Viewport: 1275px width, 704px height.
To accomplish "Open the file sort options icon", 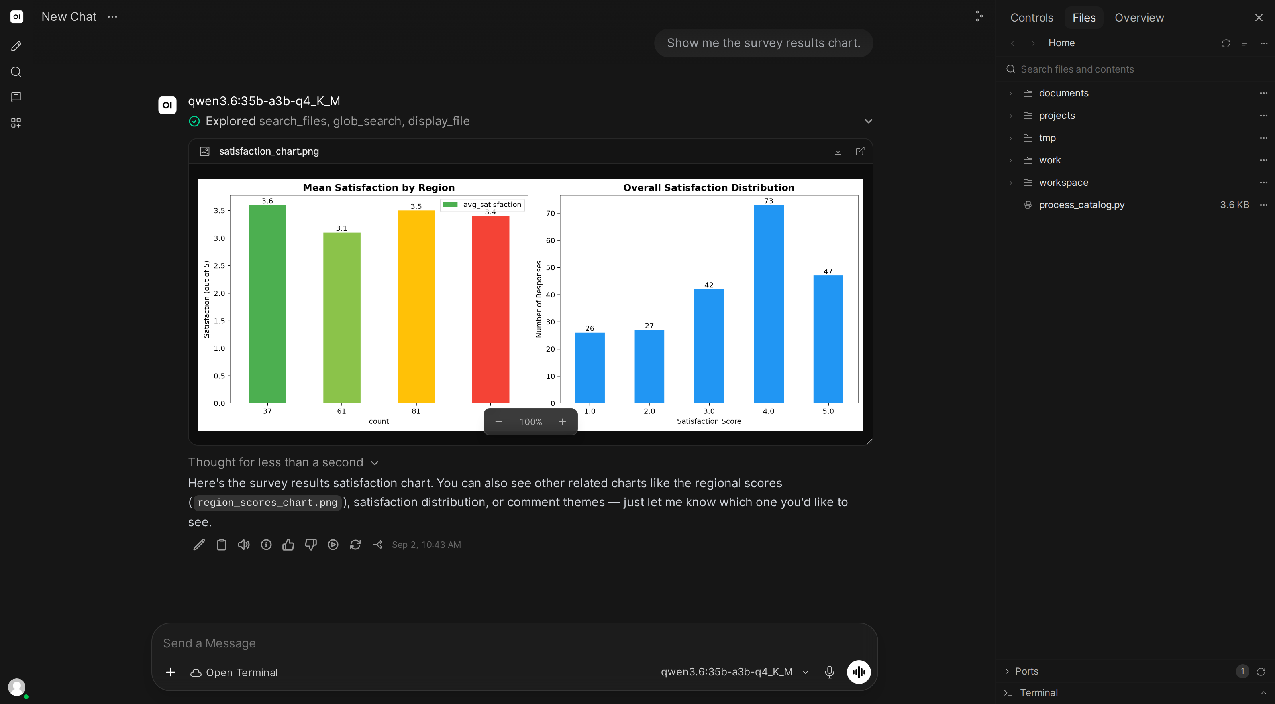I will 1244,43.
